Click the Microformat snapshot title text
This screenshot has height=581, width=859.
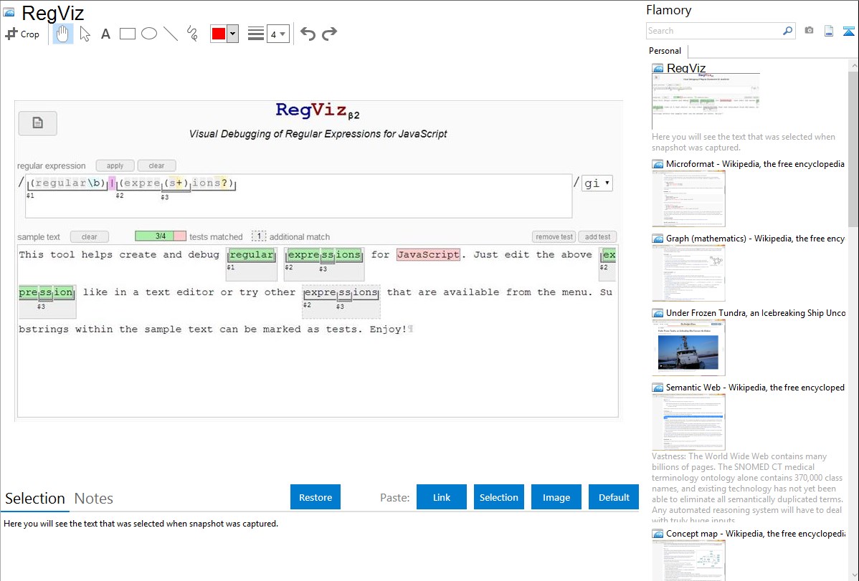click(x=755, y=164)
